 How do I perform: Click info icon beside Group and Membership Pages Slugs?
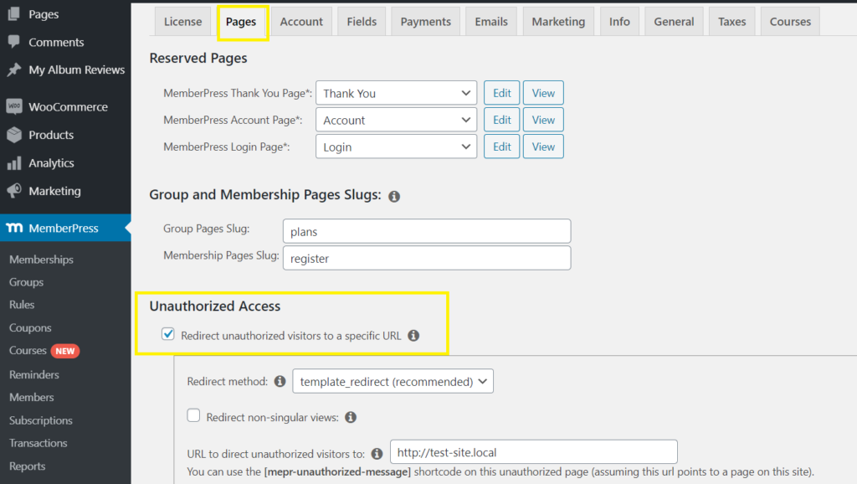(x=394, y=196)
